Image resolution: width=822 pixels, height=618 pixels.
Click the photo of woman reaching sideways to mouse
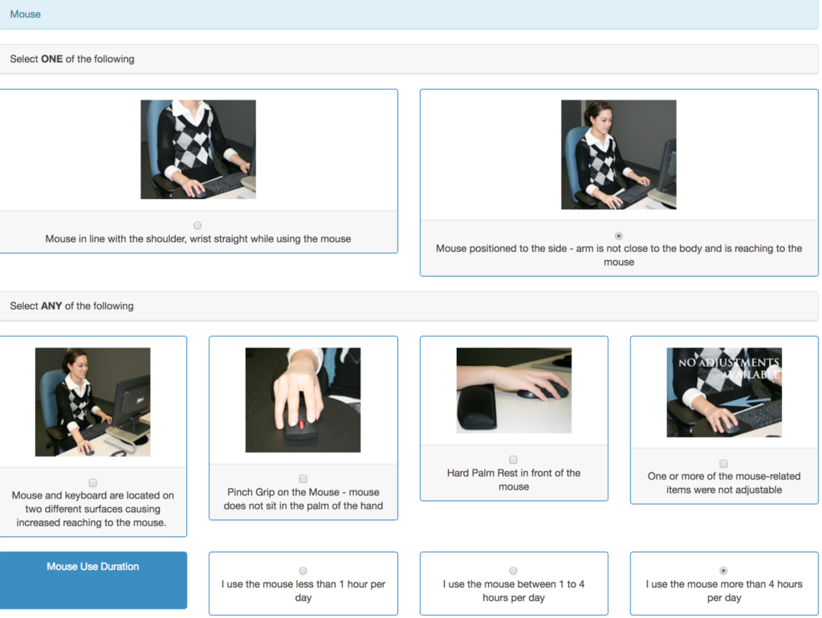click(618, 154)
